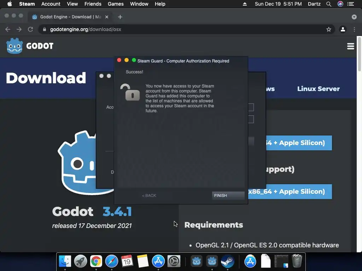Open the Godot site hamburger menu

[350, 46]
